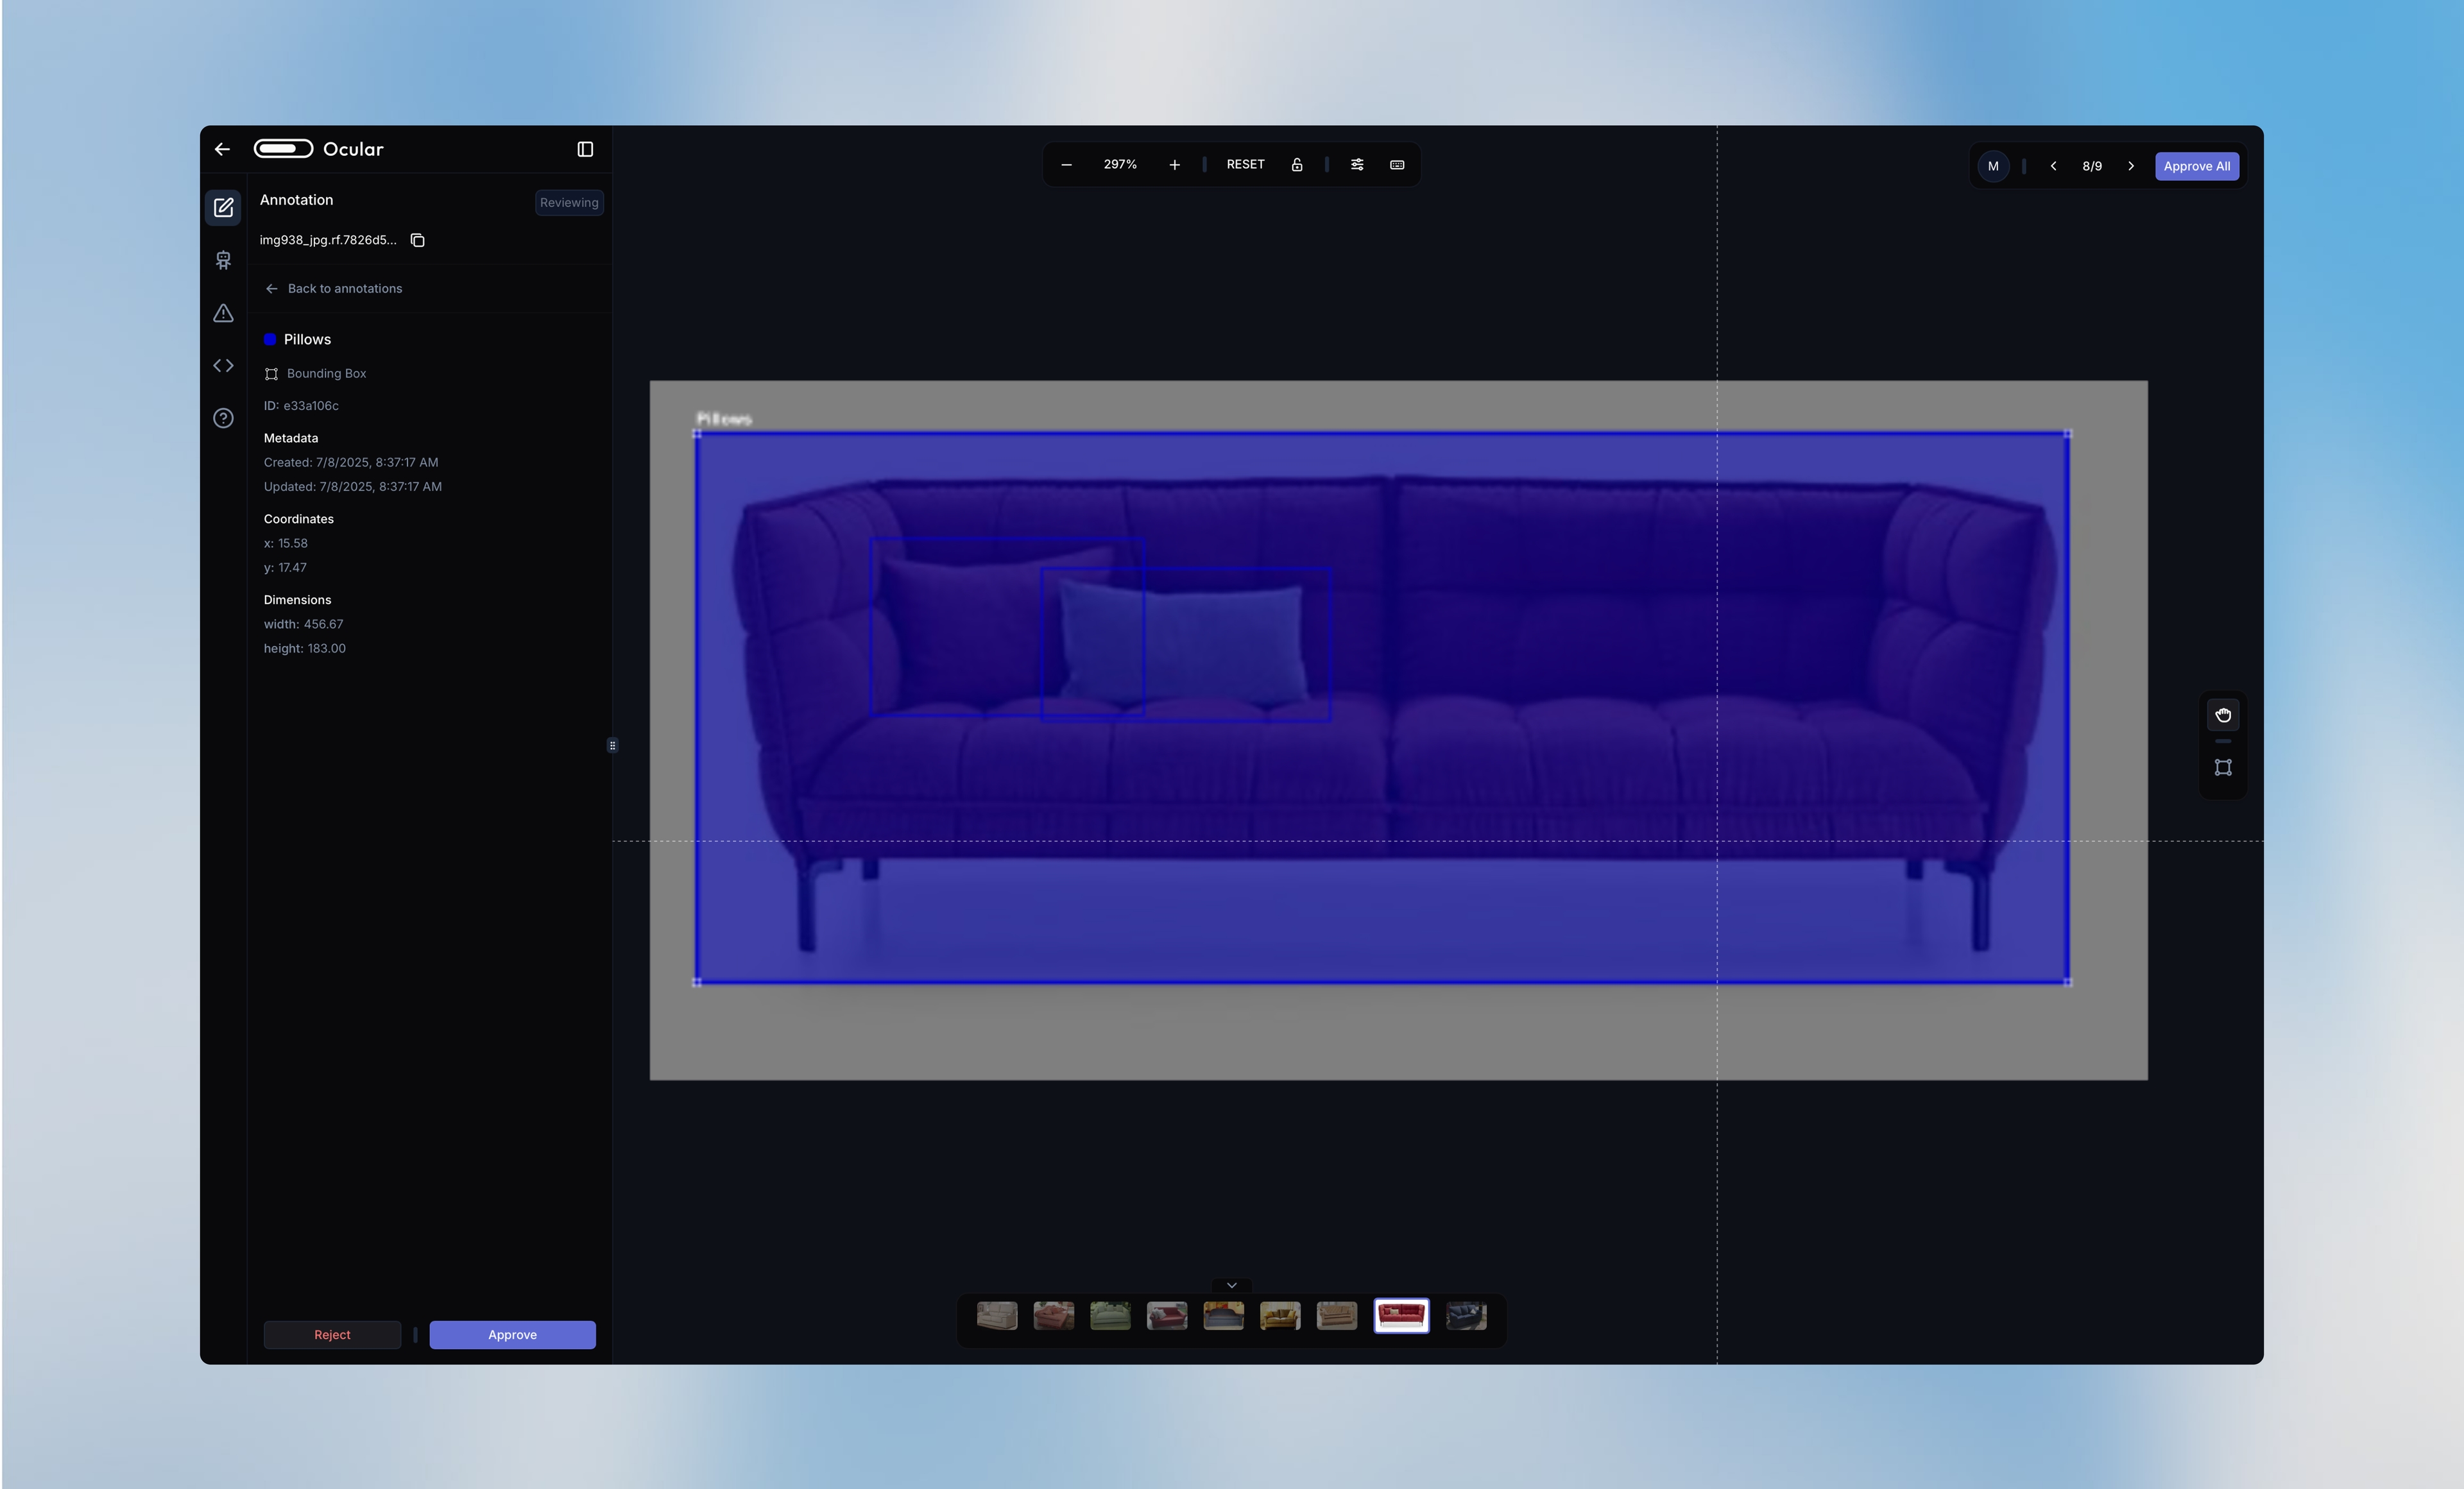Zoom in with the plus button

point(1174,165)
